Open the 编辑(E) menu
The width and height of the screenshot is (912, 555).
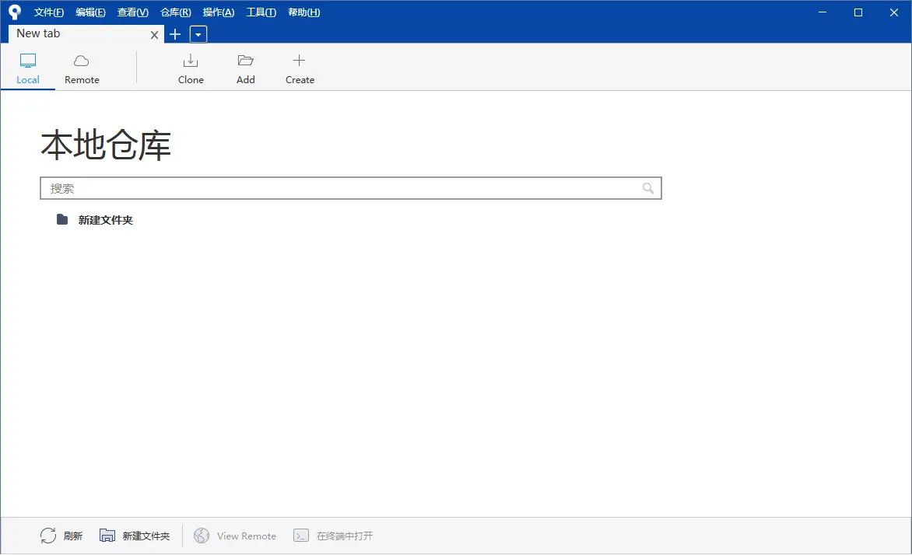pos(91,12)
